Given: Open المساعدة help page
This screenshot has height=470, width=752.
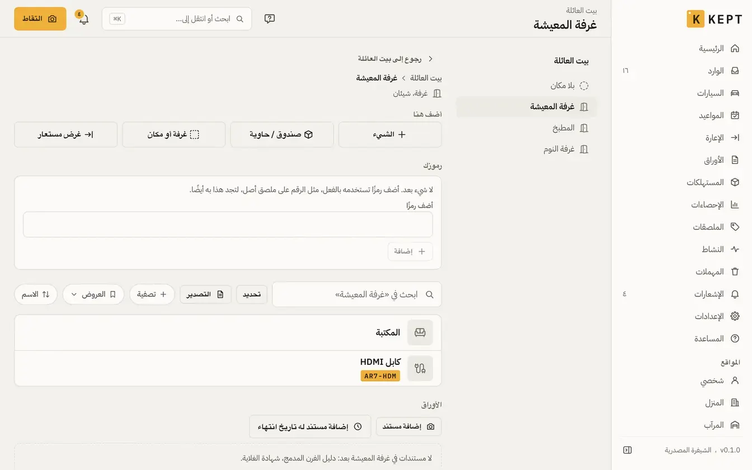Looking at the screenshot, I should (681, 339).
